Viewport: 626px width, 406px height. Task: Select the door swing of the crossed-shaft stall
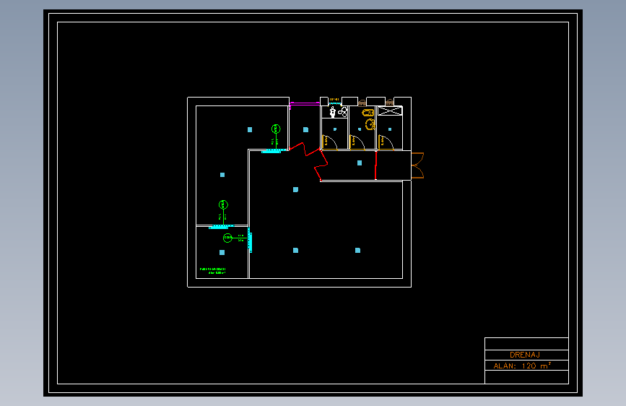pyautogui.click(x=386, y=142)
